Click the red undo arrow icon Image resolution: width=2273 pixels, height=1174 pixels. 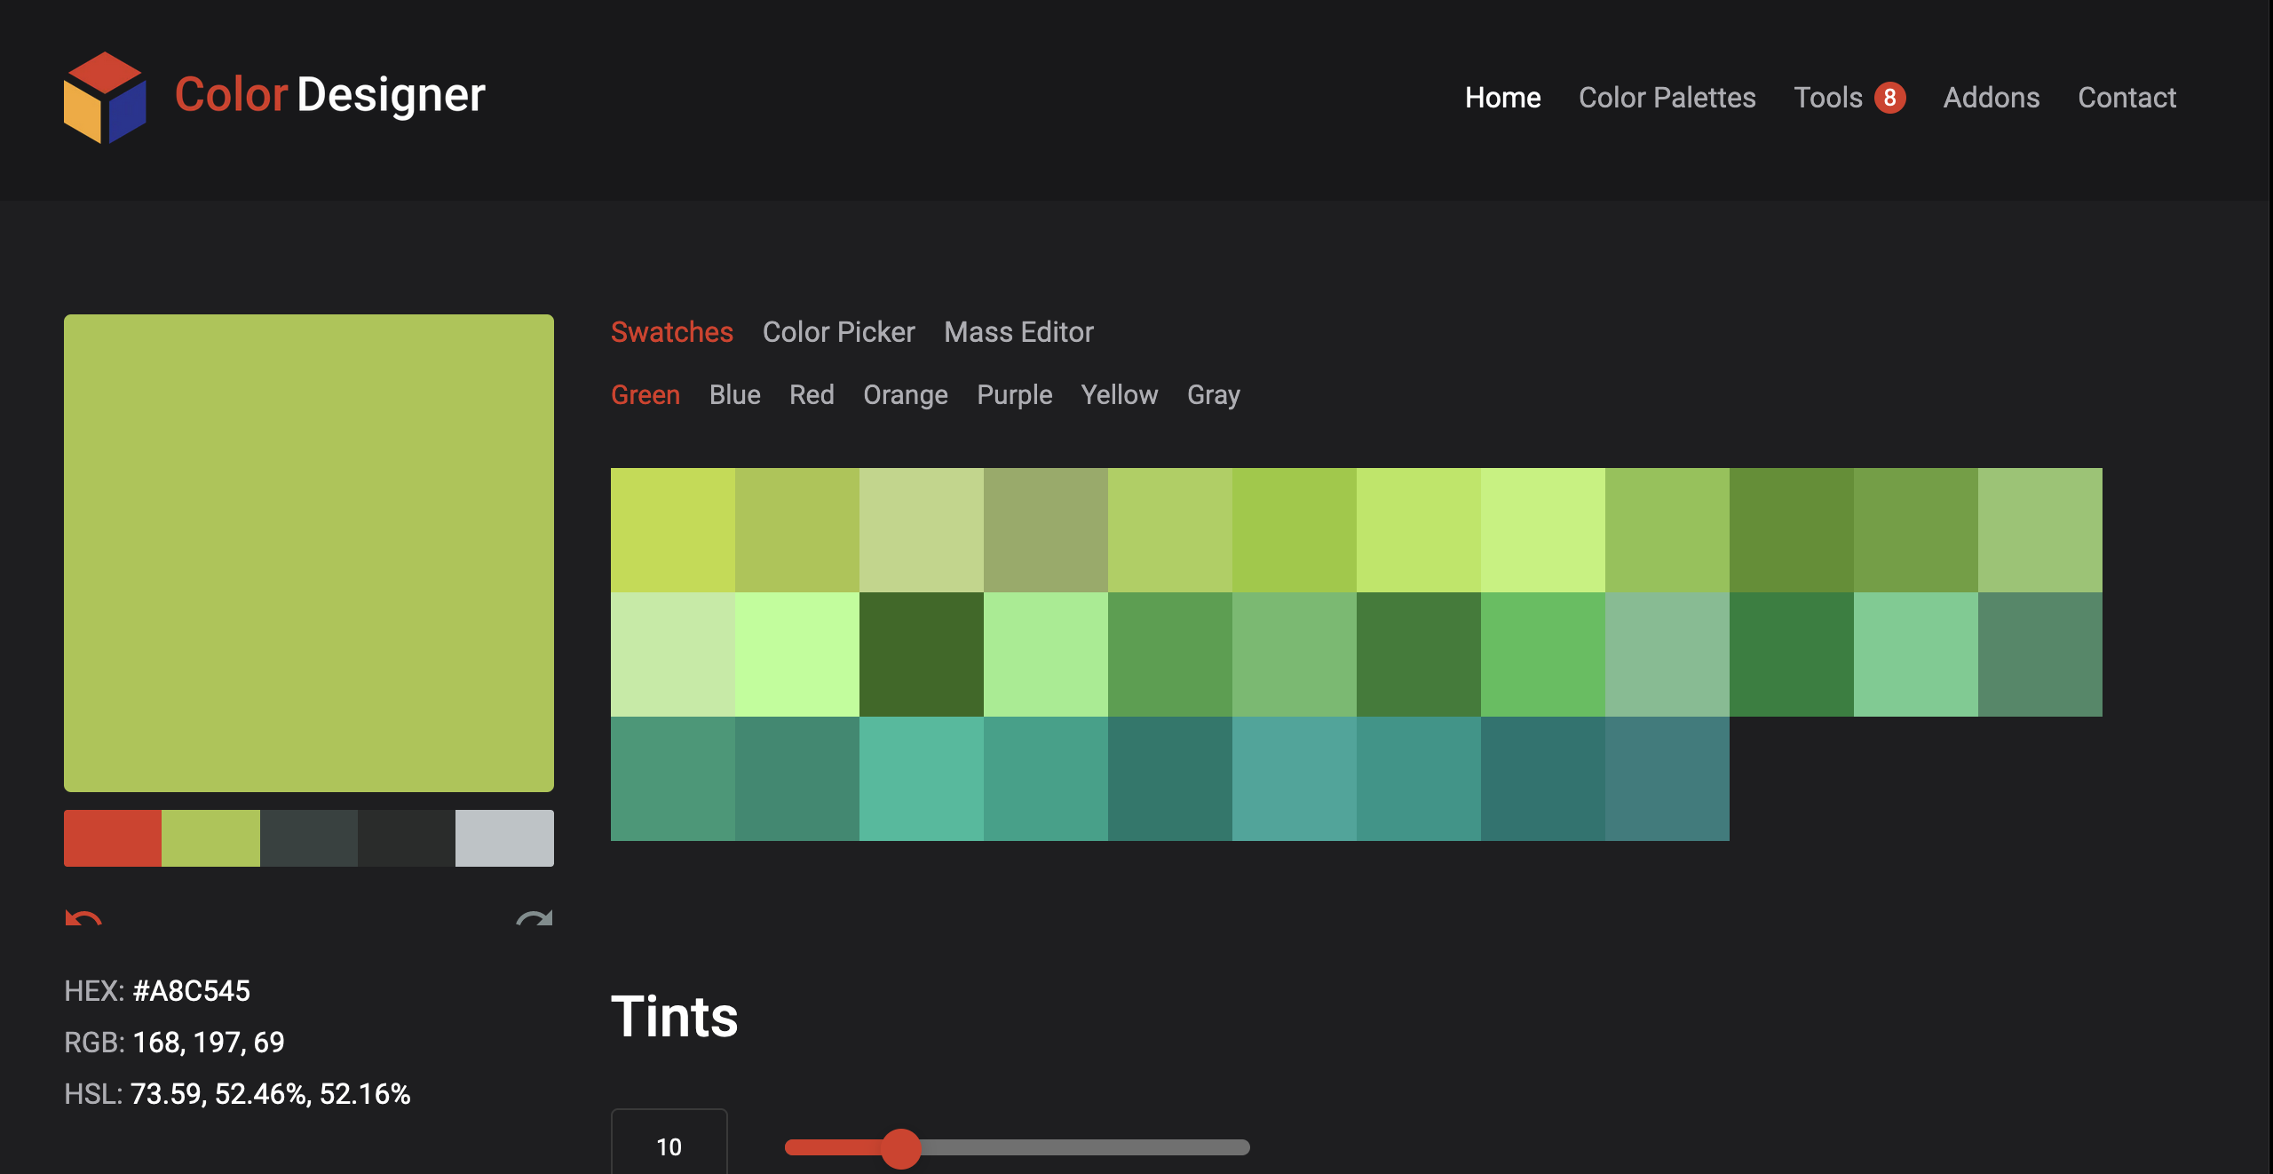83,919
